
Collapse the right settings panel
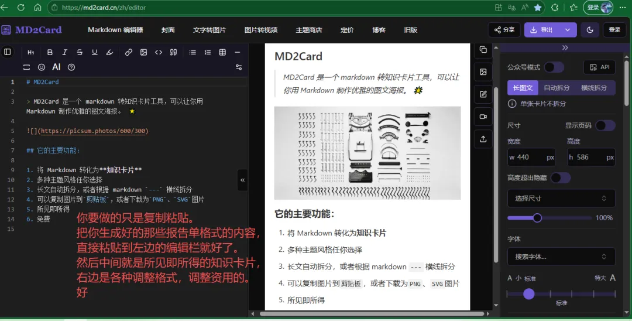point(565,47)
